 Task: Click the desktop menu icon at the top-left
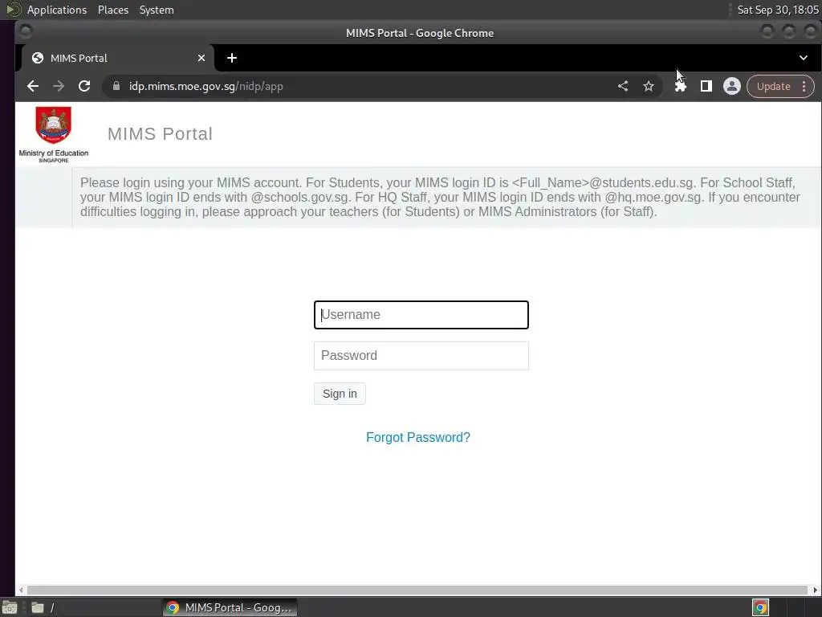pos(13,10)
